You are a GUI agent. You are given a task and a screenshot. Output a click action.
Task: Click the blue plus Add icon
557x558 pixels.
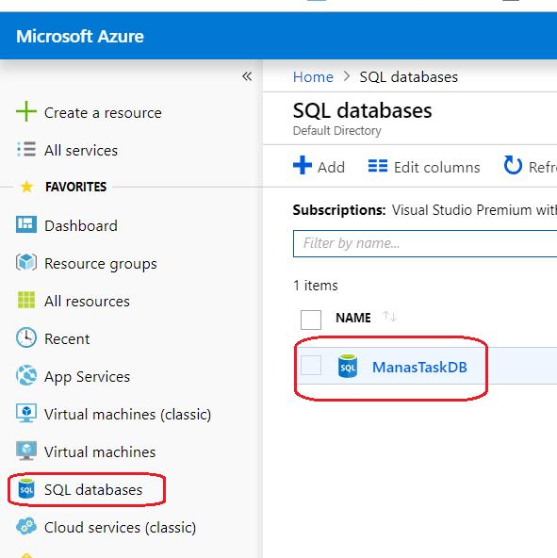pos(303,166)
